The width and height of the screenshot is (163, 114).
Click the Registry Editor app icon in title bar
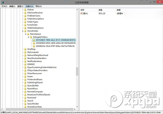click(3, 2)
